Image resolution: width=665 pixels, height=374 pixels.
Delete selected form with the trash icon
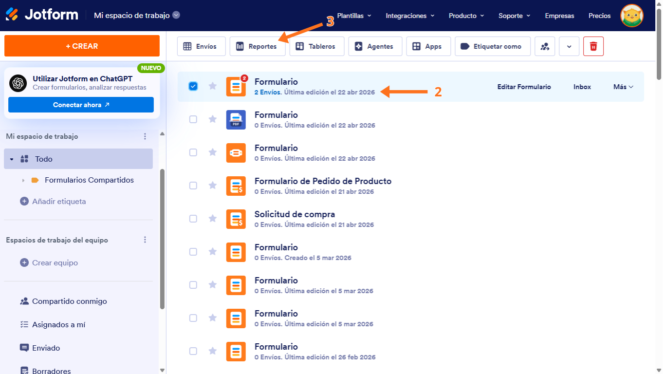[x=593, y=46]
